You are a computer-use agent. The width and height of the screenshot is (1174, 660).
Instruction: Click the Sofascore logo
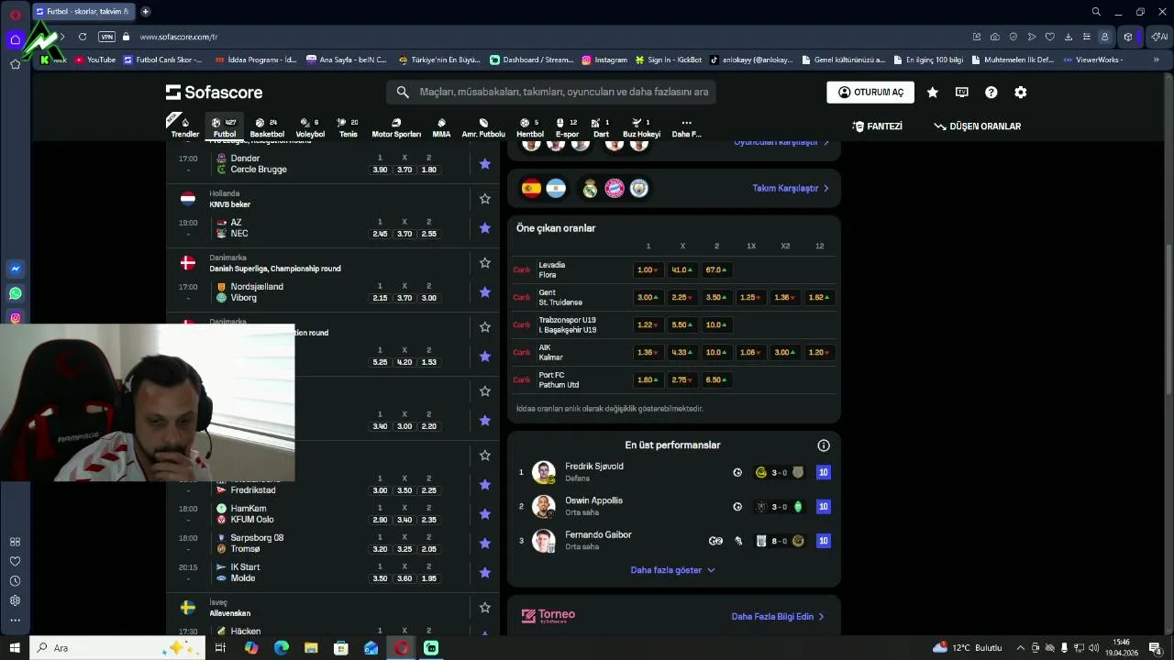tap(215, 93)
